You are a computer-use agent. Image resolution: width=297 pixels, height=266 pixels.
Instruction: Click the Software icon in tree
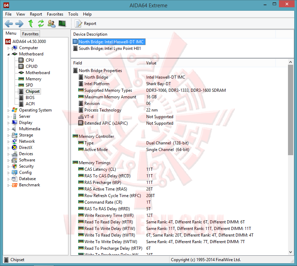click(14, 160)
